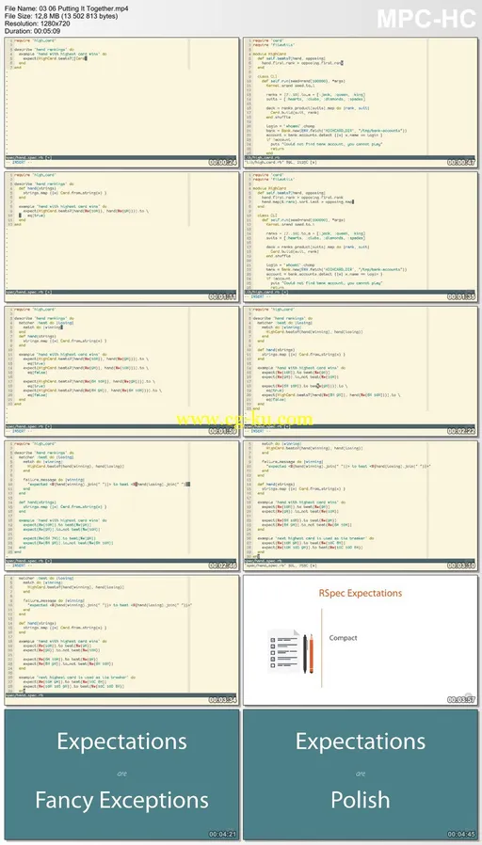This screenshot has height=845, width=482.
Task: Click the timestamp 00:01:59
Action: (223, 431)
